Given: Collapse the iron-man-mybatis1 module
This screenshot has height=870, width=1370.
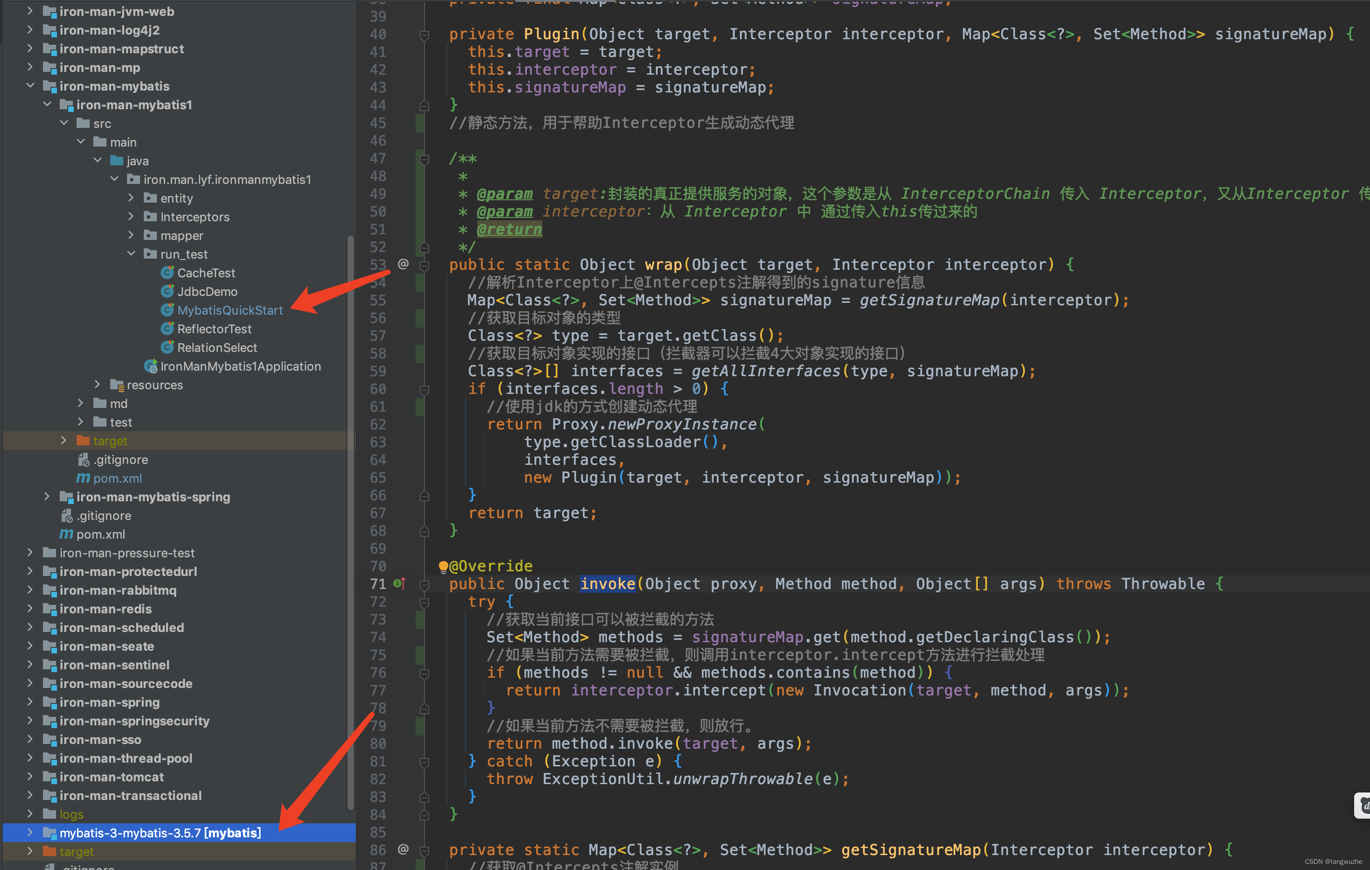Looking at the screenshot, I should tap(47, 105).
